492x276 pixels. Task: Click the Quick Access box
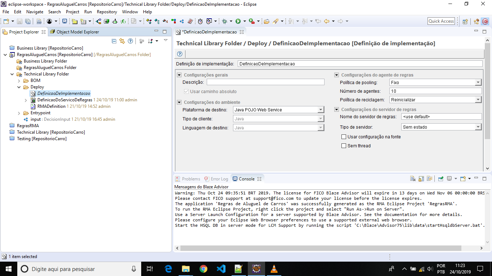point(441,21)
